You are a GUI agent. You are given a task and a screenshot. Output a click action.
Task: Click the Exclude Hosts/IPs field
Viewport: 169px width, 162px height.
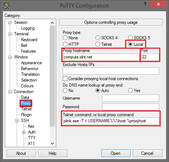coord(111,71)
